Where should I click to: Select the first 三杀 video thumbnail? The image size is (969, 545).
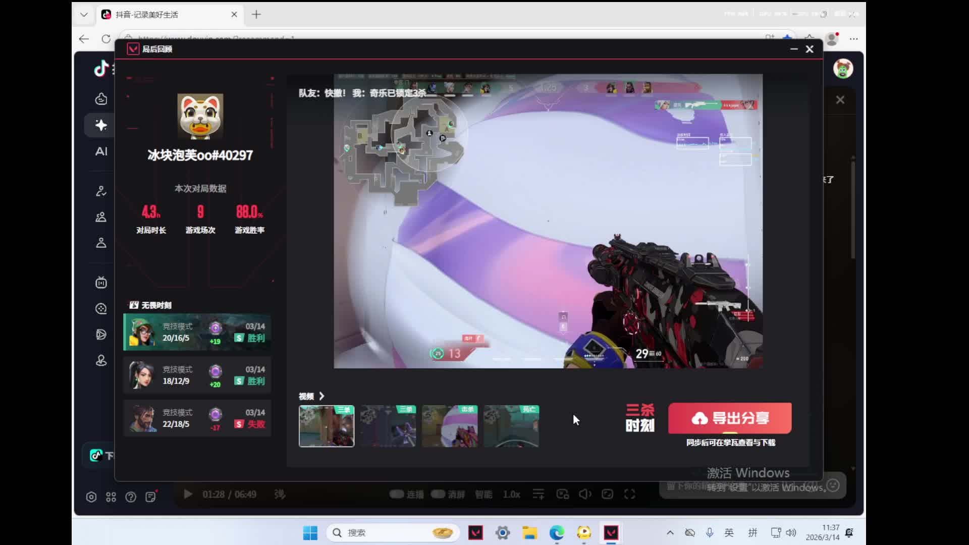tap(327, 426)
